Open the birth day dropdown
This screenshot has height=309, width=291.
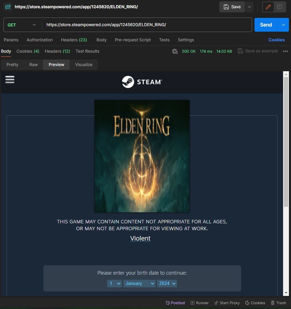click(x=114, y=284)
